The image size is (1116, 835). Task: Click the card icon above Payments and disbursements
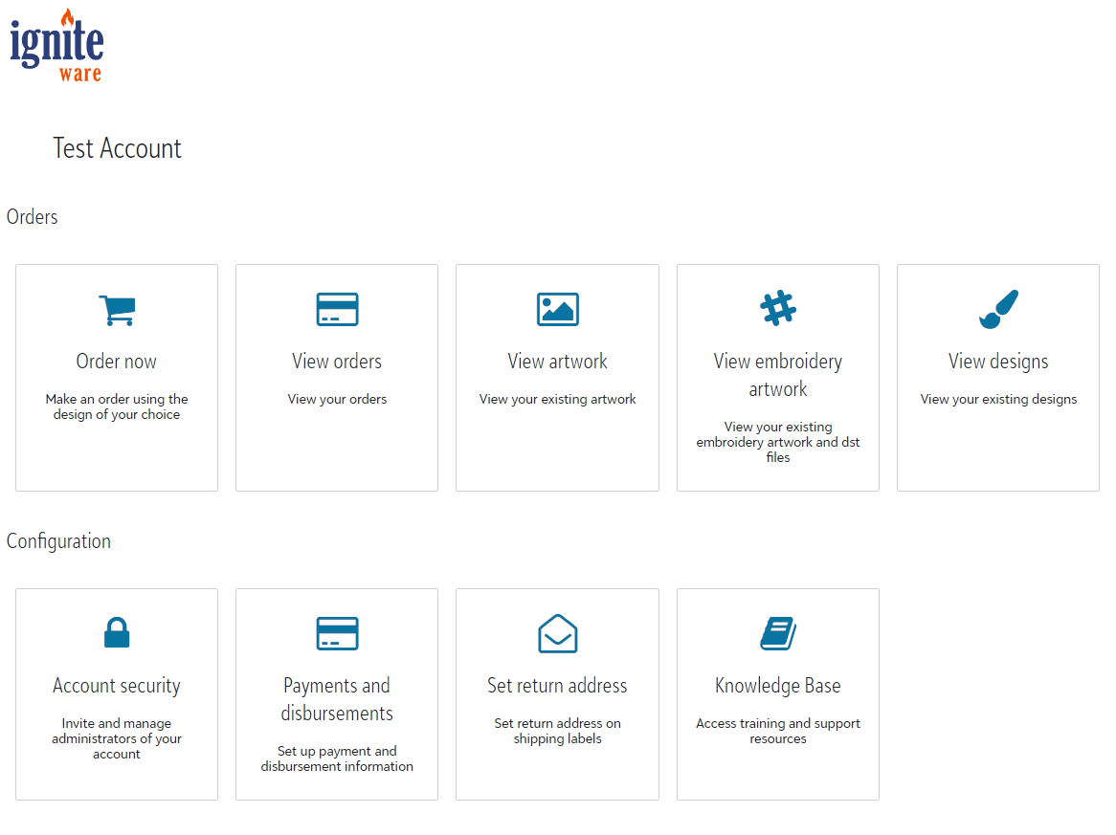pyautogui.click(x=337, y=633)
